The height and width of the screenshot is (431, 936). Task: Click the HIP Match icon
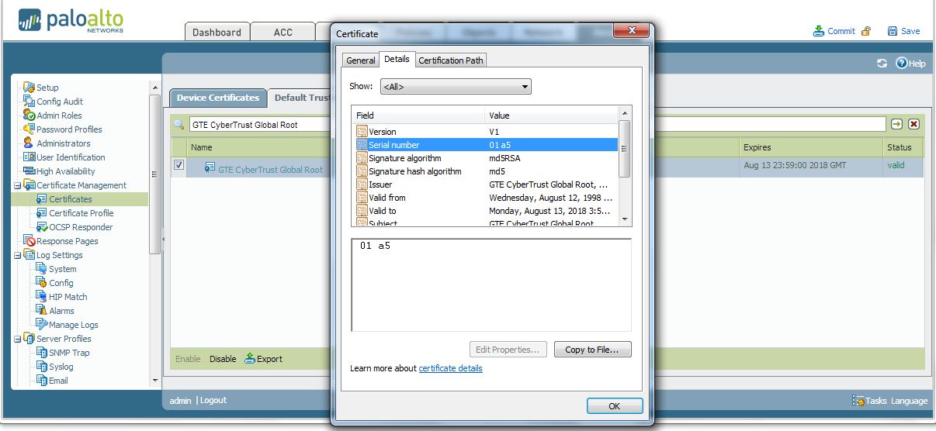click(42, 297)
